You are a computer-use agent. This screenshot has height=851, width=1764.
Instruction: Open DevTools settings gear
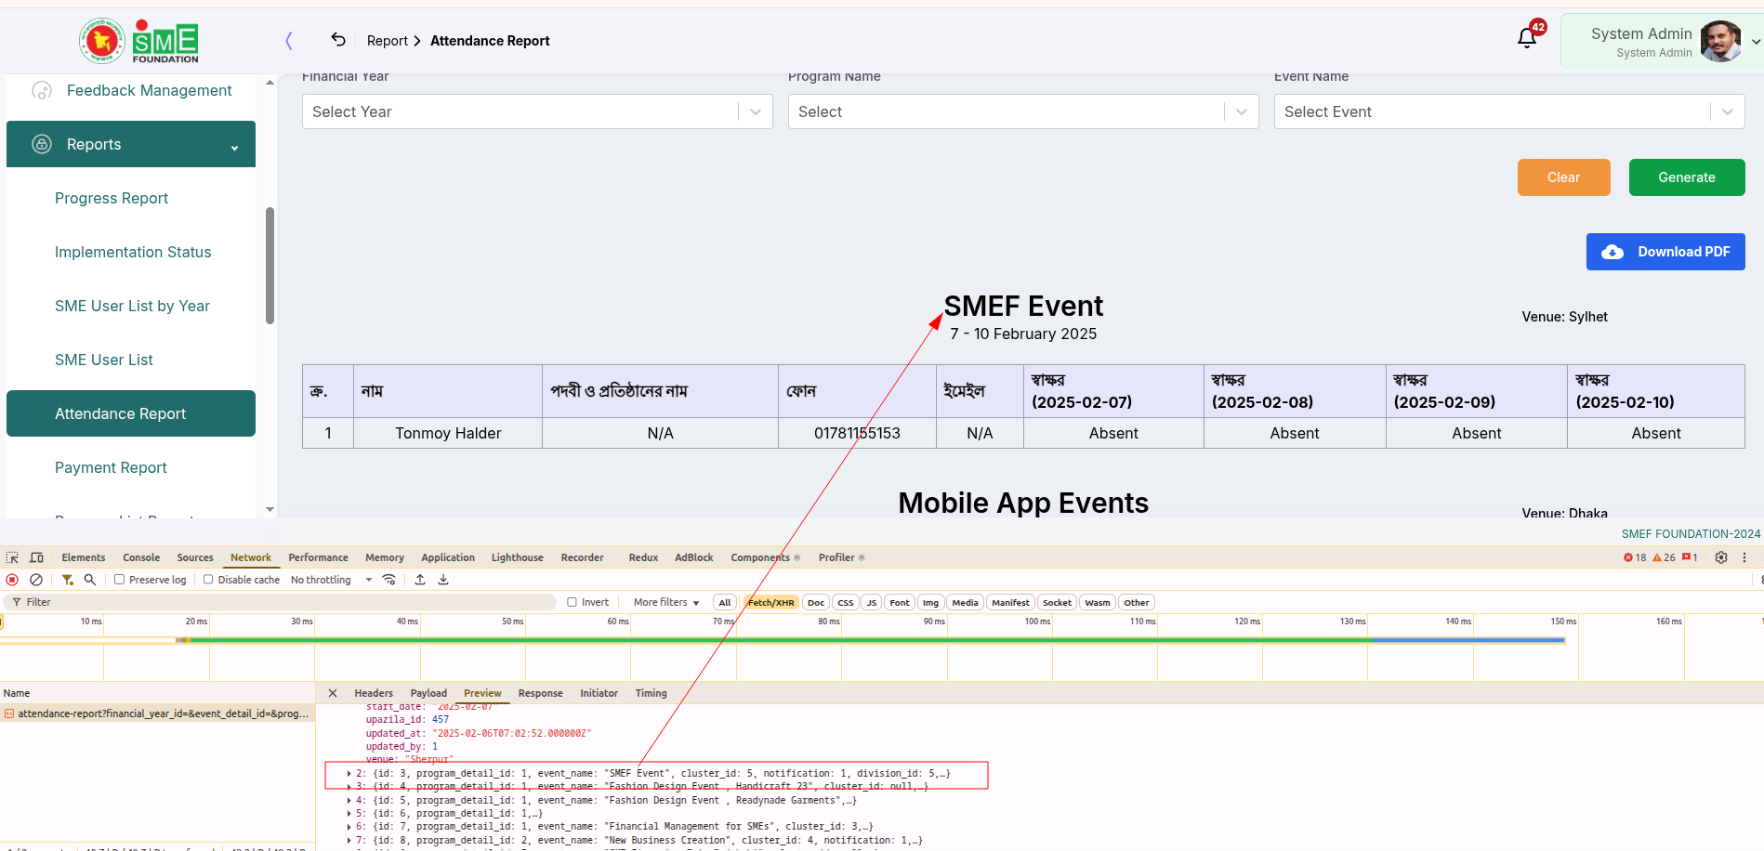click(x=1721, y=557)
